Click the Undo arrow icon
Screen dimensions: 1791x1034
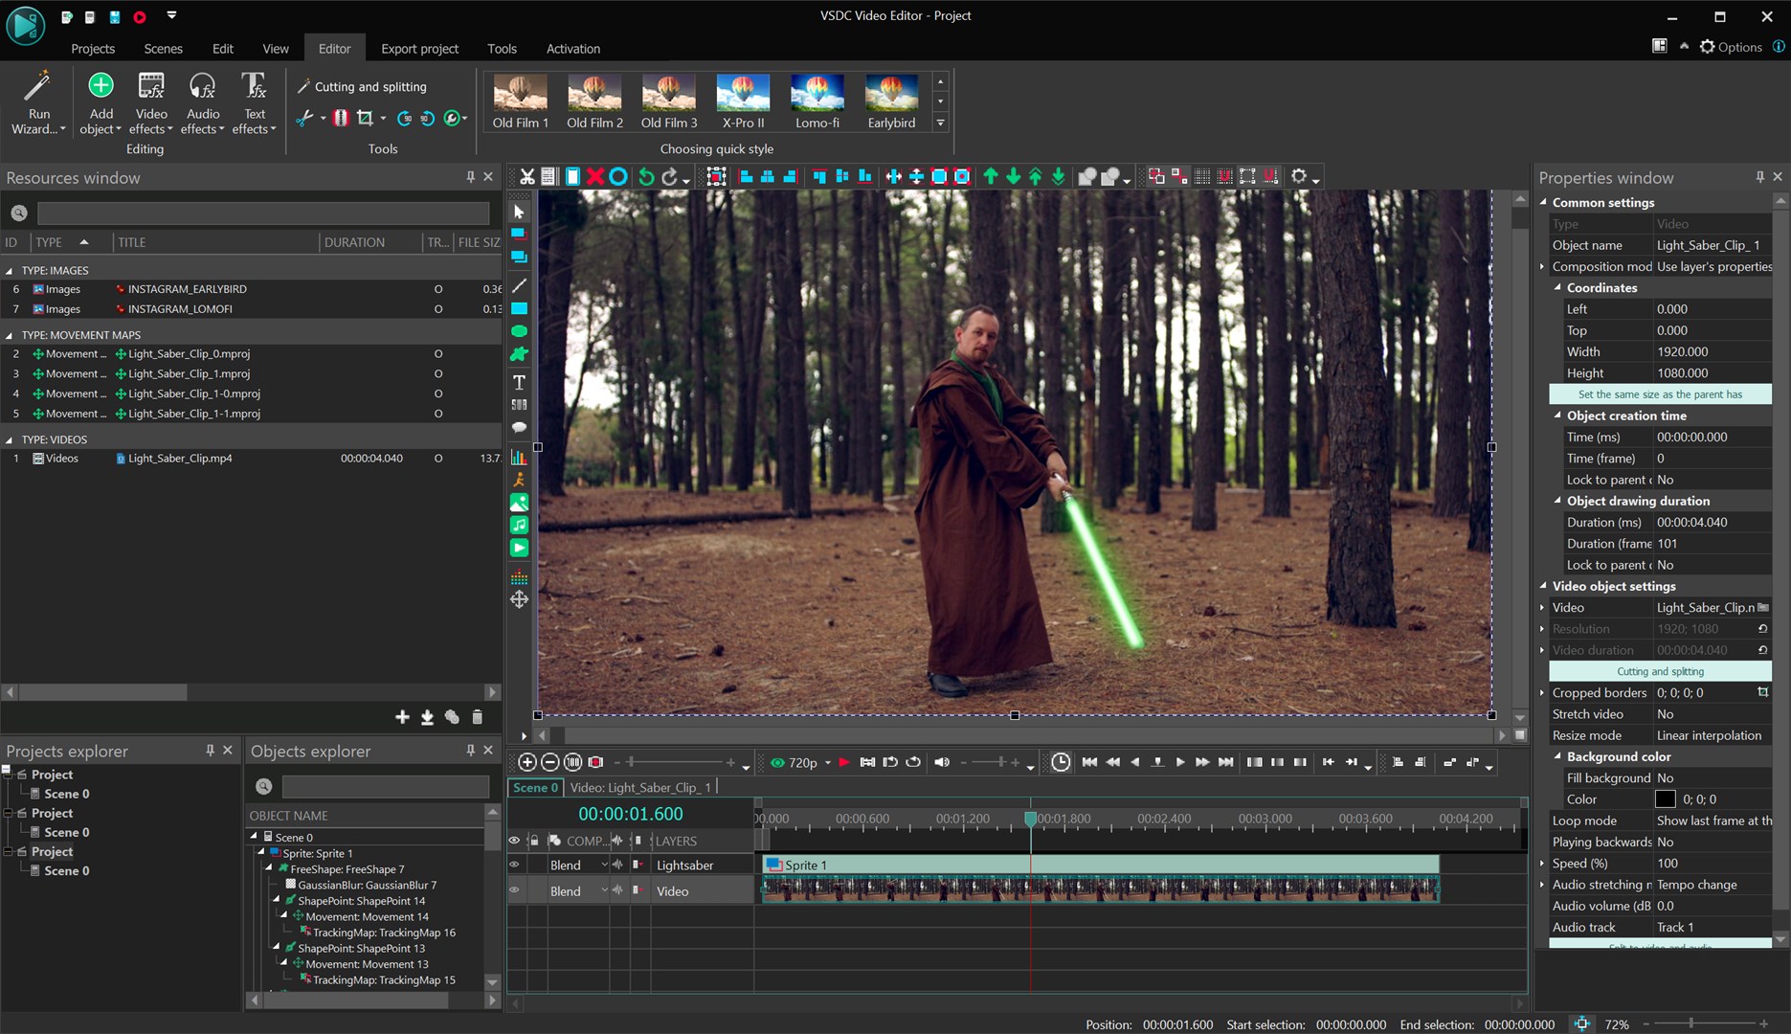[646, 176]
